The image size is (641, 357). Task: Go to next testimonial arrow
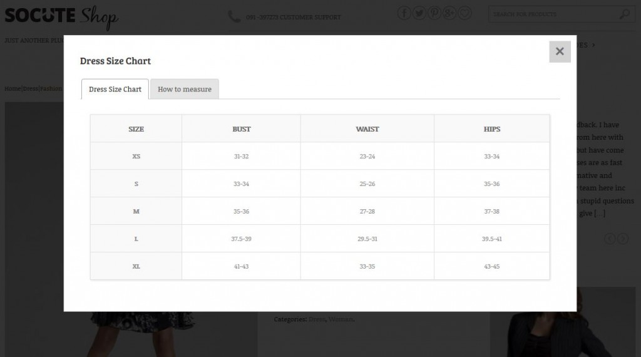pos(623,239)
